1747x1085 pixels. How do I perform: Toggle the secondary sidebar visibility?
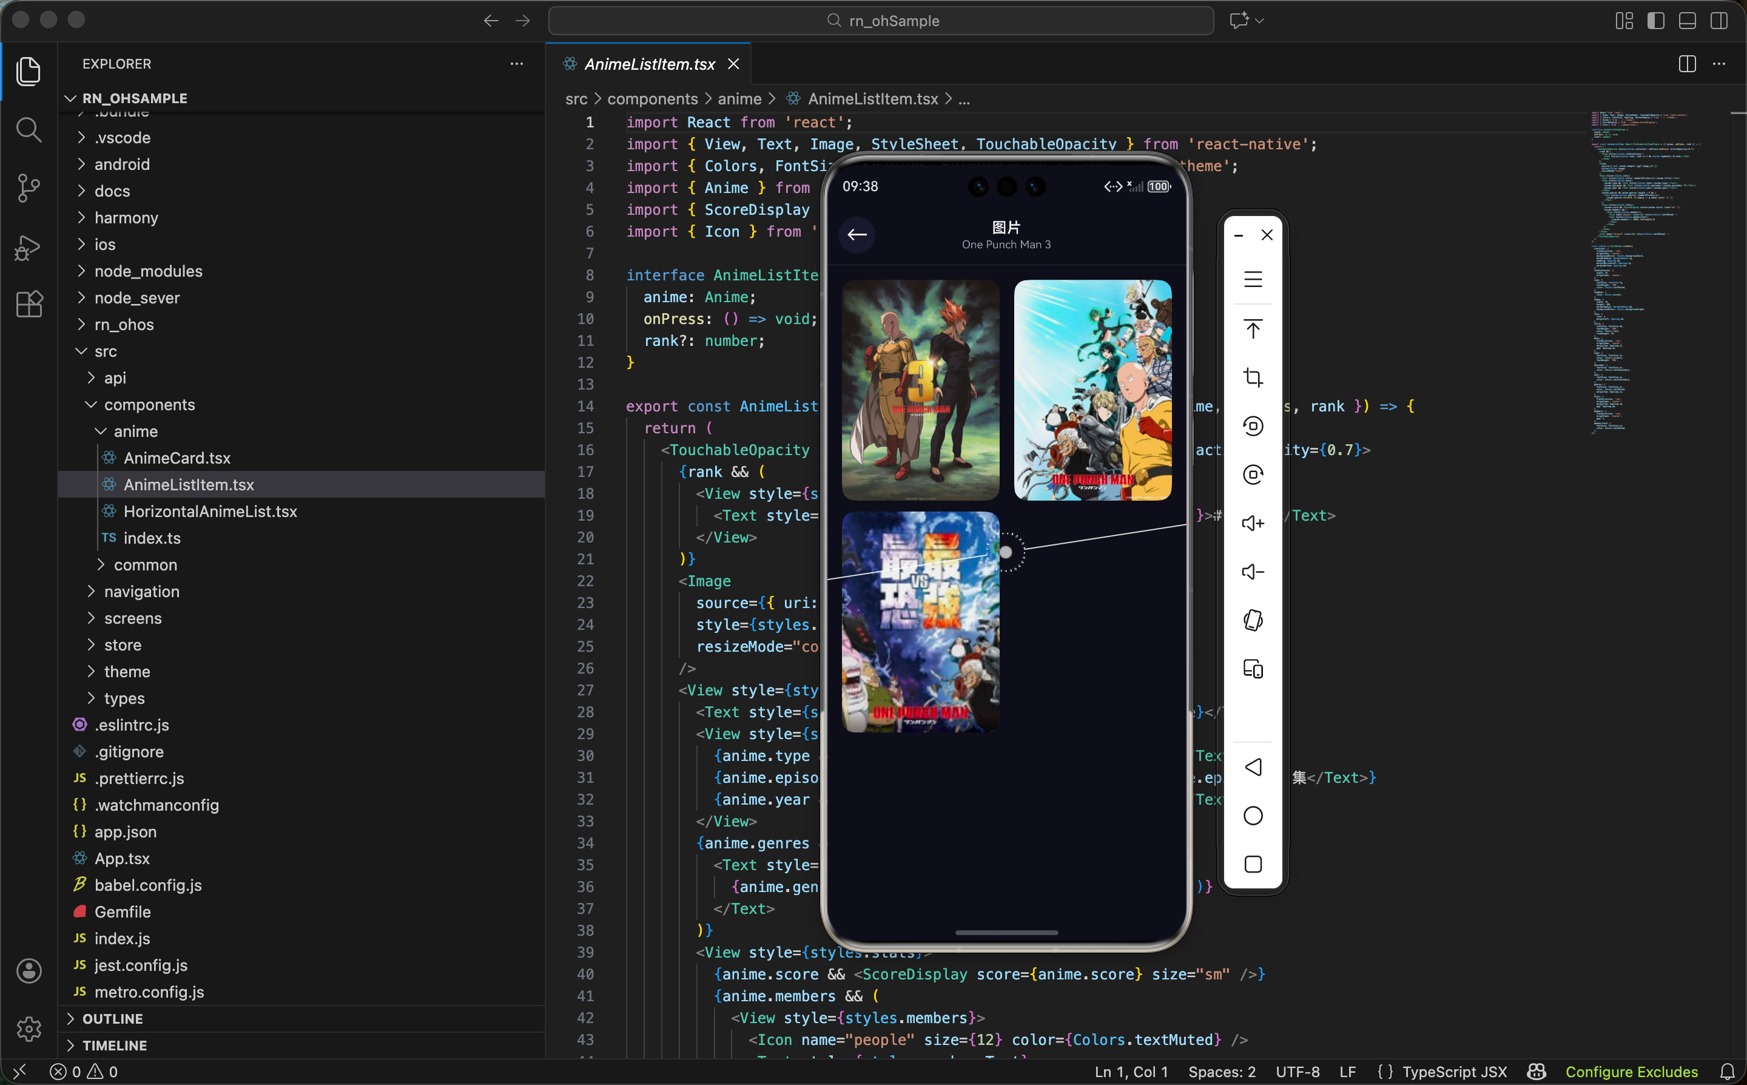click(1718, 21)
